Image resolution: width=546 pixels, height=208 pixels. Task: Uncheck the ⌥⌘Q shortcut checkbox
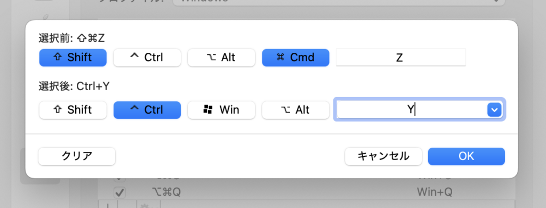pyautogui.click(x=120, y=192)
